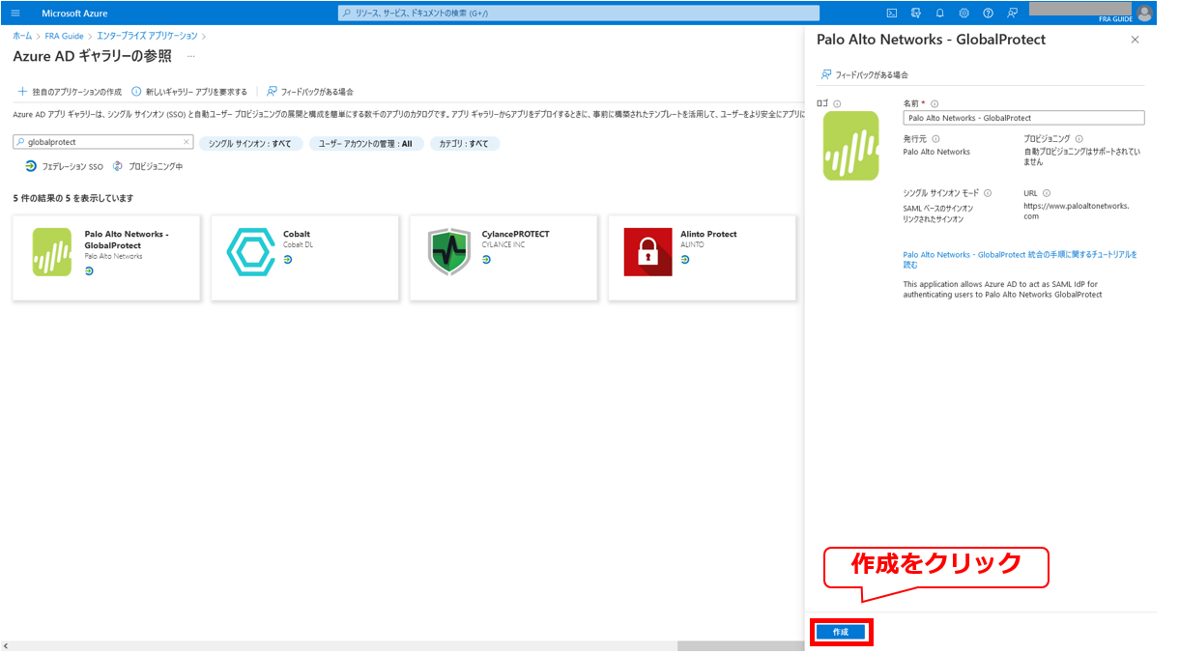Open Cloud Shell from the top bar
Image resolution: width=1179 pixels, height=654 pixels.
coord(892,13)
